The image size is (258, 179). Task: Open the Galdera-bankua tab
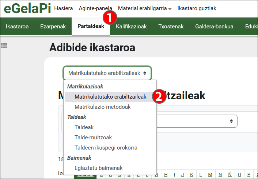214,26
